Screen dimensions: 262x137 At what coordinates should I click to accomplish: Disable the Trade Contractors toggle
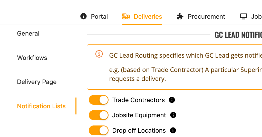99,100
